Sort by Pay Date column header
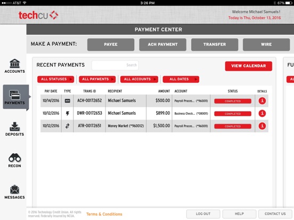Viewport: 294px width, 220px height. pyautogui.click(x=51, y=91)
